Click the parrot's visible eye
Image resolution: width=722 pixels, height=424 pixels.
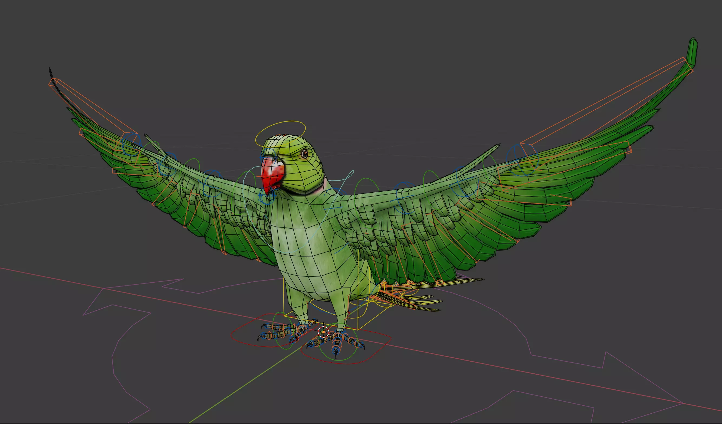click(x=304, y=154)
